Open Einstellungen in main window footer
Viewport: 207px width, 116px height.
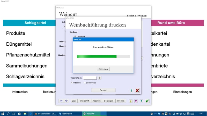click(x=182, y=92)
